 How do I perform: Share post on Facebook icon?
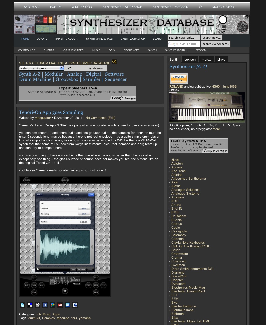(45, 305)
